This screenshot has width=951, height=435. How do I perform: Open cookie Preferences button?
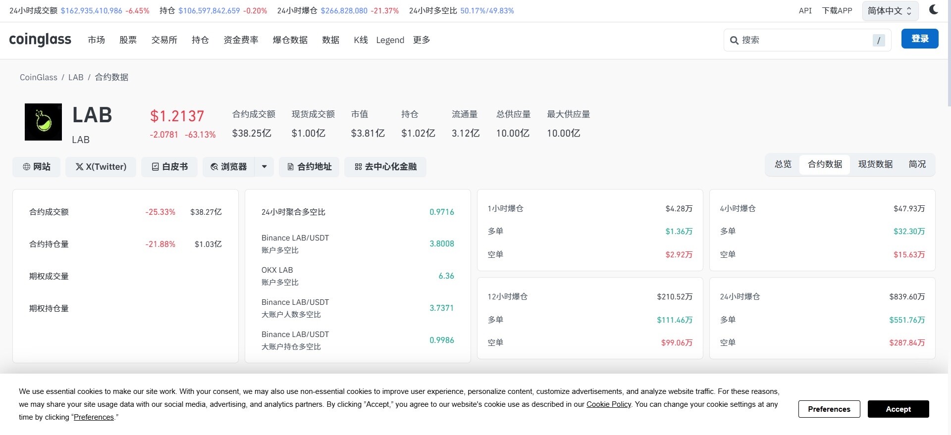(829, 409)
